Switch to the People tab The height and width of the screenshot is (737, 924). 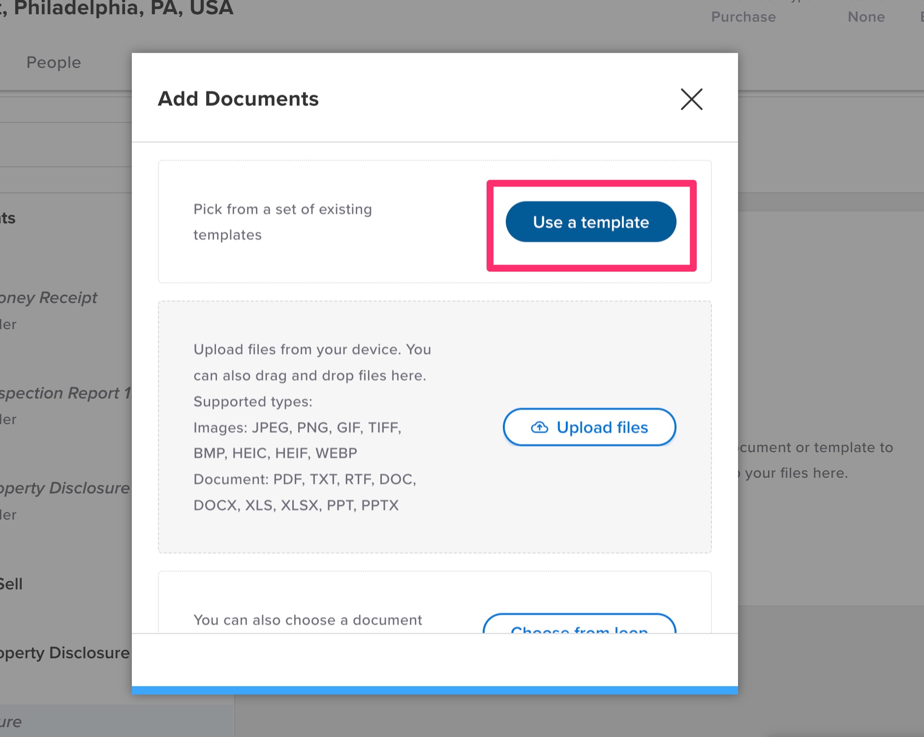click(x=54, y=62)
